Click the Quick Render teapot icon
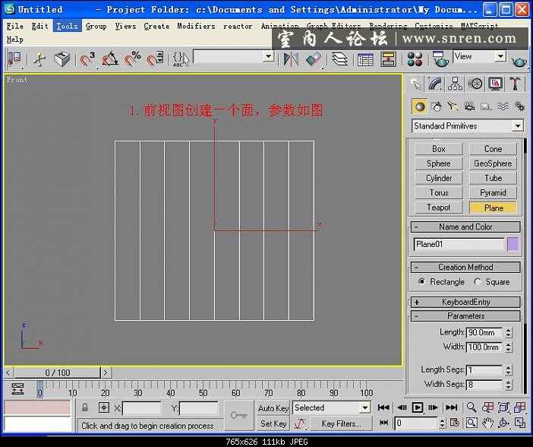Image resolution: width=533 pixels, height=447 pixels. (520, 59)
